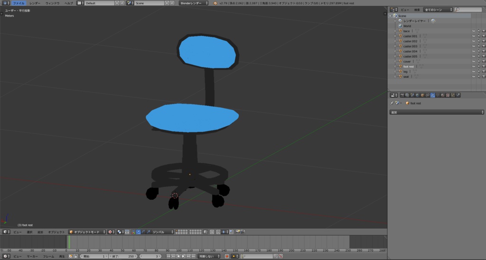Open the File menu
Screen dimensions: 486x260
click(19, 3)
